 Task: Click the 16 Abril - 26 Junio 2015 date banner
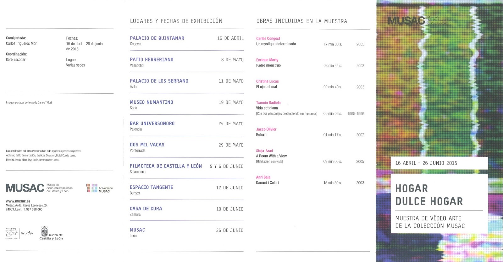click(426, 163)
